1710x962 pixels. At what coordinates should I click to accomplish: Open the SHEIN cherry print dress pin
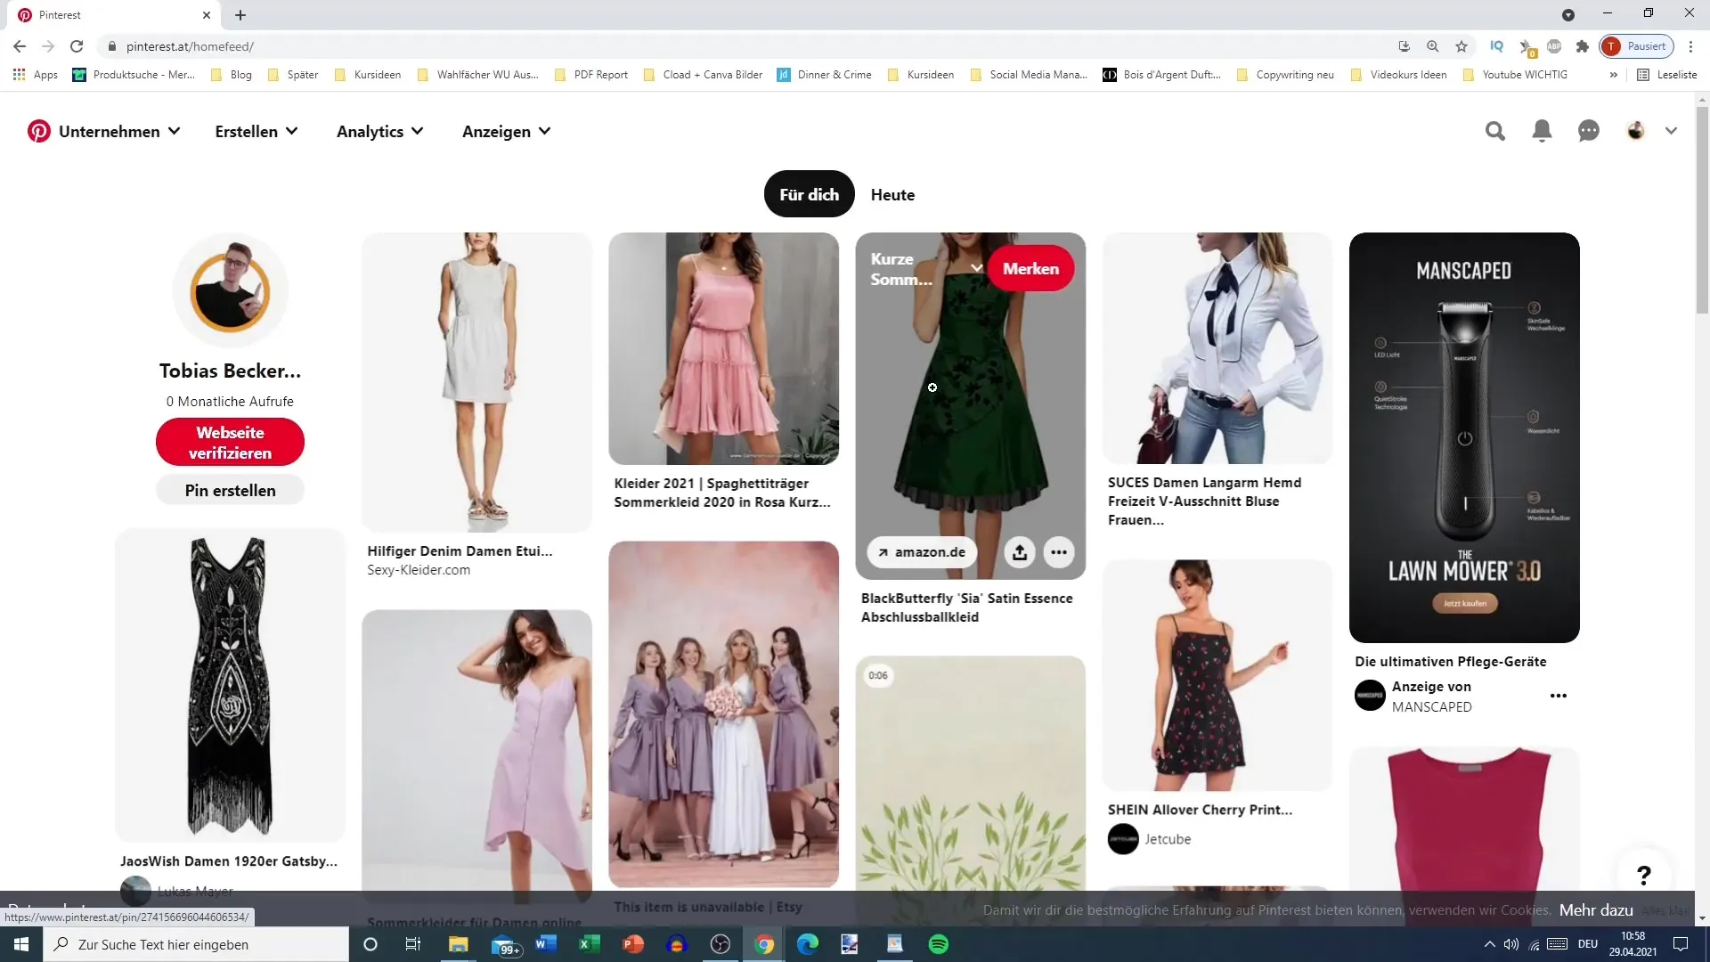(x=1217, y=675)
